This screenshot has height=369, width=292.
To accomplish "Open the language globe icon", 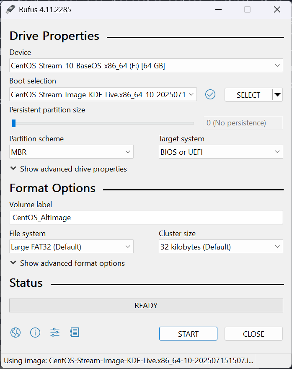I will pyautogui.click(x=16, y=333).
